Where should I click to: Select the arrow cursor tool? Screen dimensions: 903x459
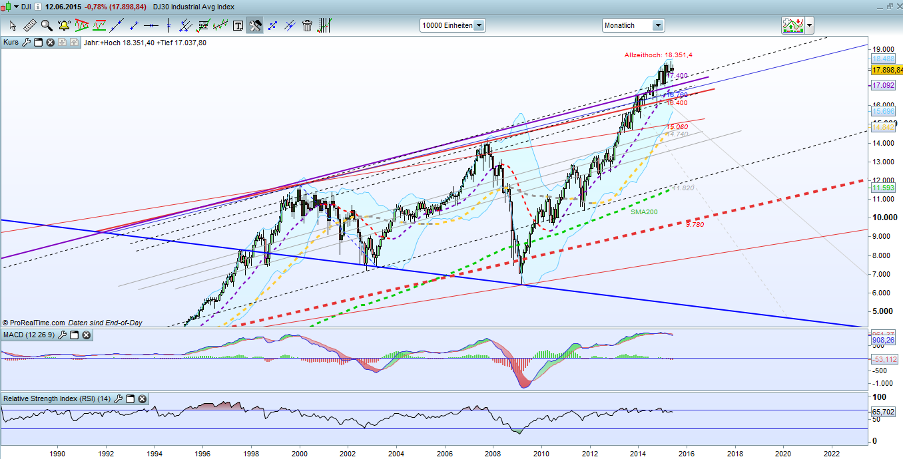pos(13,26)
